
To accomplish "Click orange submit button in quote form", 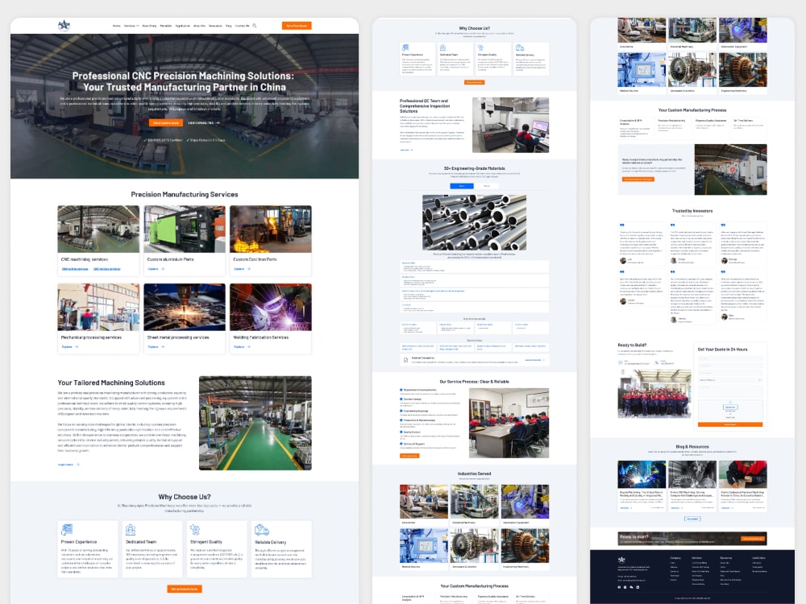I will 730,424.
